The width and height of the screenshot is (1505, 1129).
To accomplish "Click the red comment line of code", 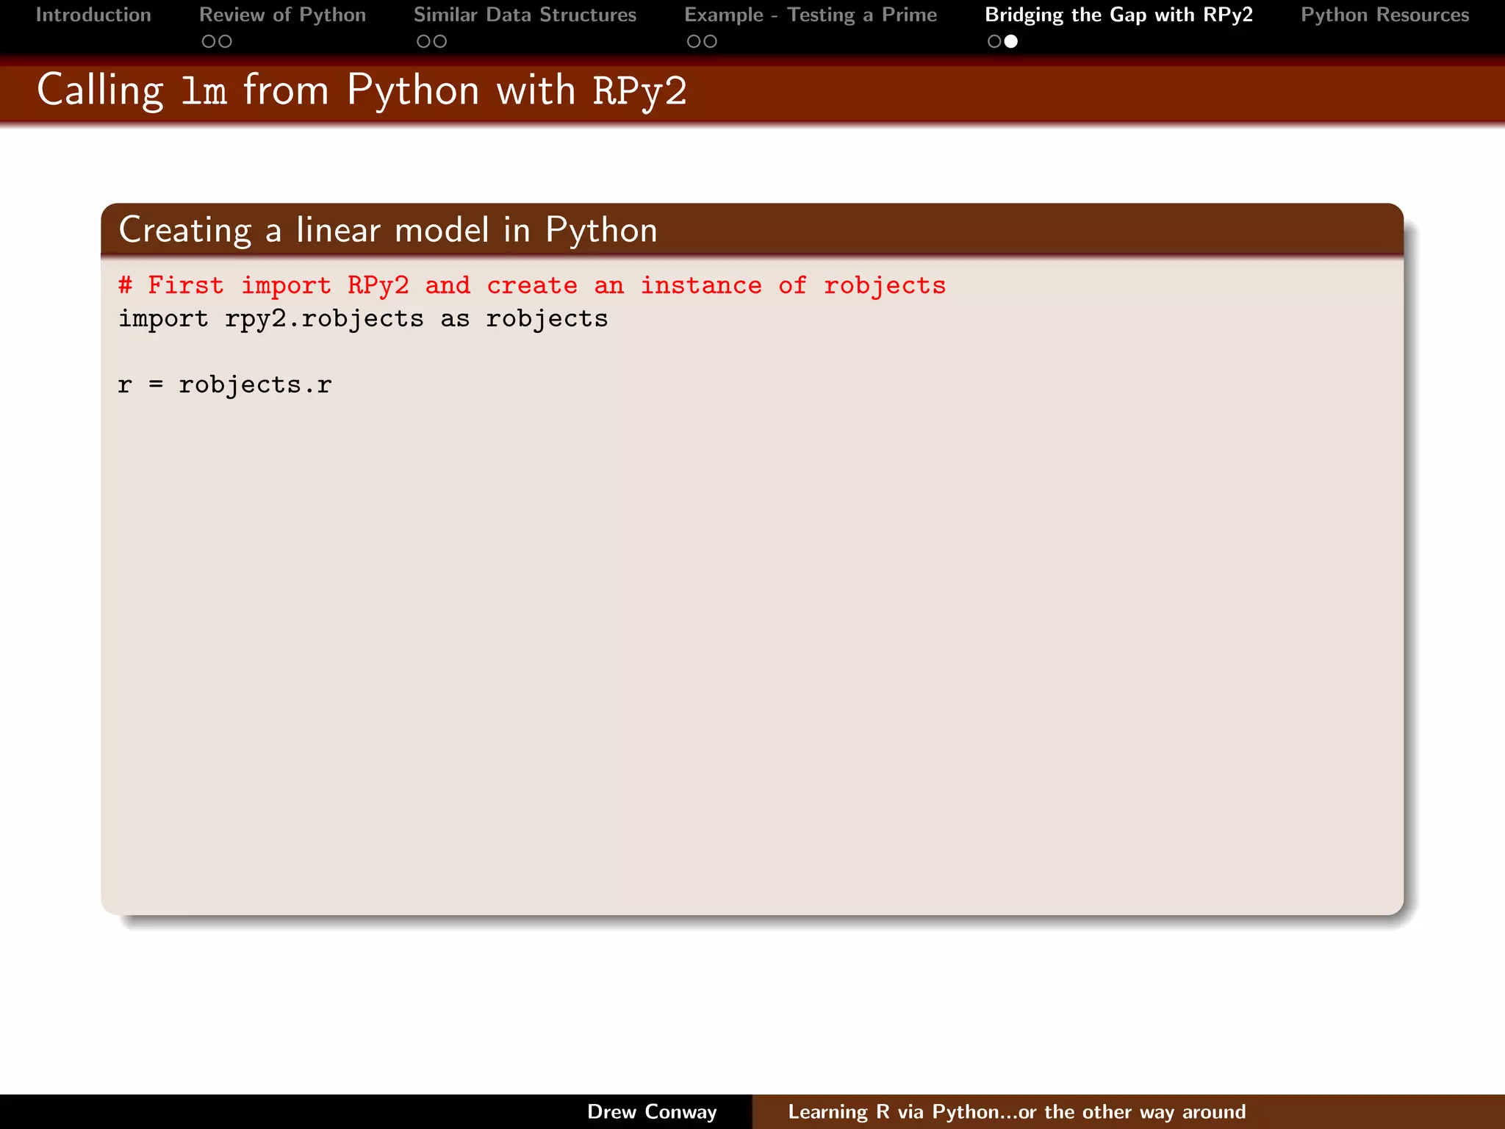I will [x=532, y=285].
